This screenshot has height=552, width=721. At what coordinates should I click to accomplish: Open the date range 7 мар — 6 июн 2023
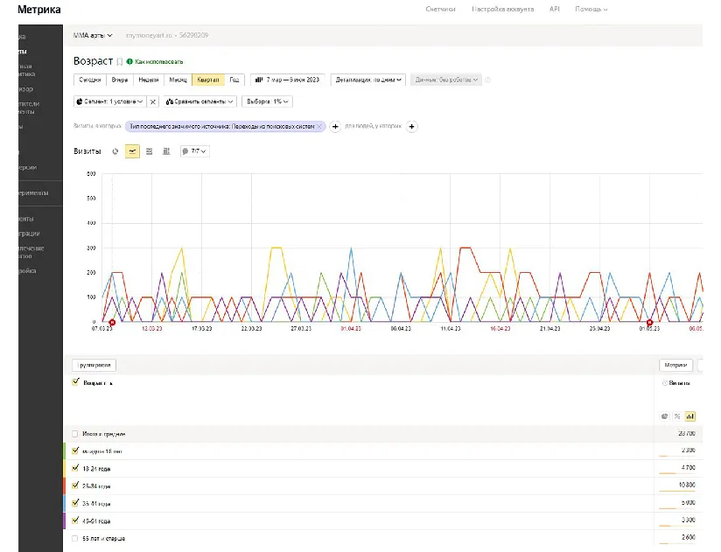point(288,80)
